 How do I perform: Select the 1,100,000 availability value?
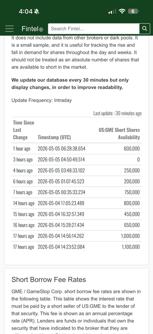131,247
